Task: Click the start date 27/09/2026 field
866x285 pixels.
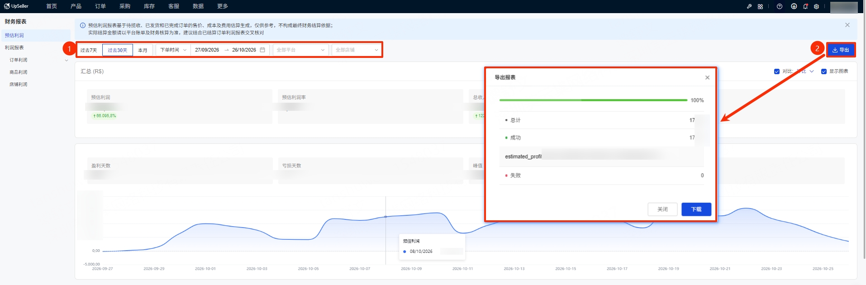Action: pyautogui.click(x=207, y=50)
